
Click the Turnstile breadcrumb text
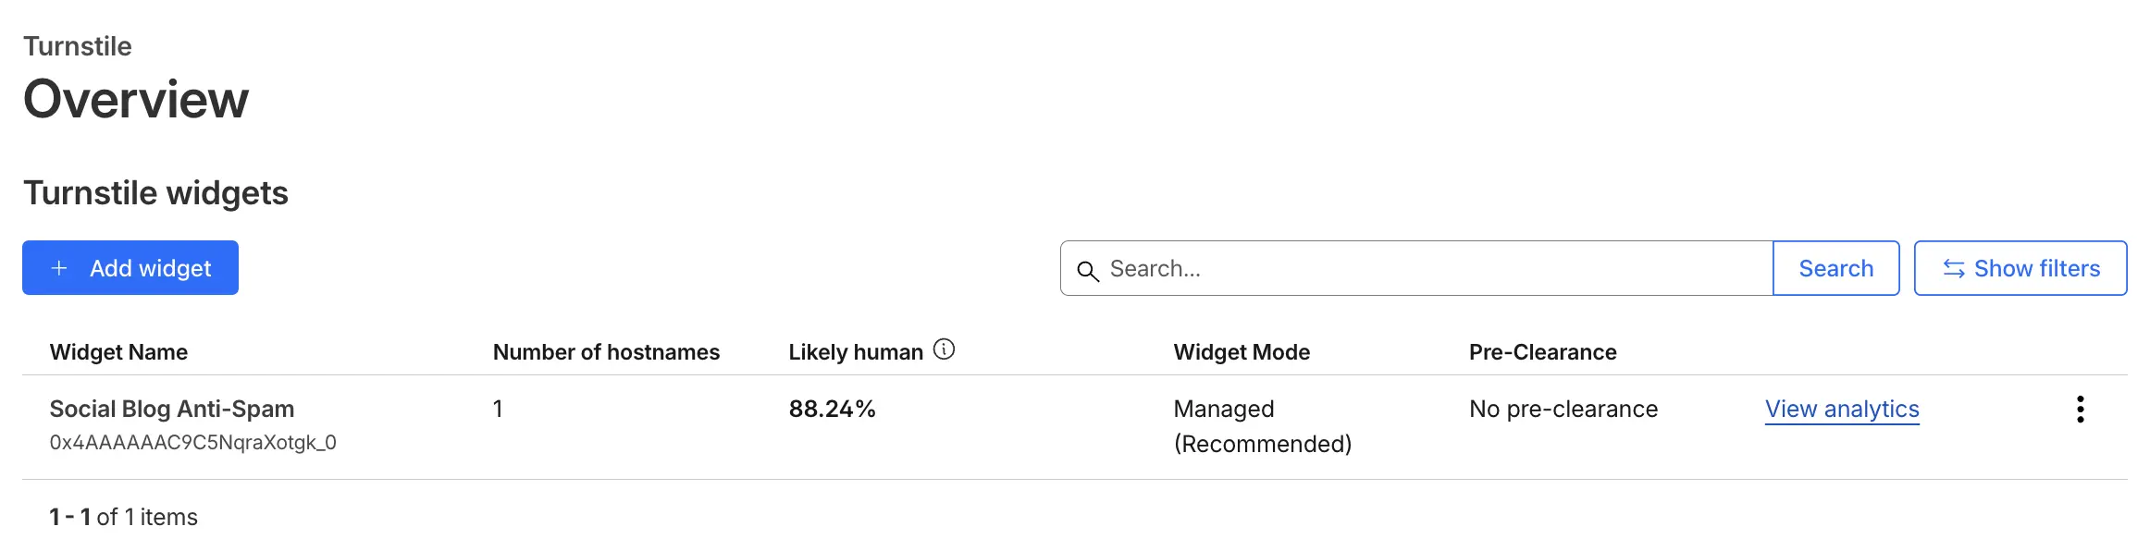(x=78, y=46)
